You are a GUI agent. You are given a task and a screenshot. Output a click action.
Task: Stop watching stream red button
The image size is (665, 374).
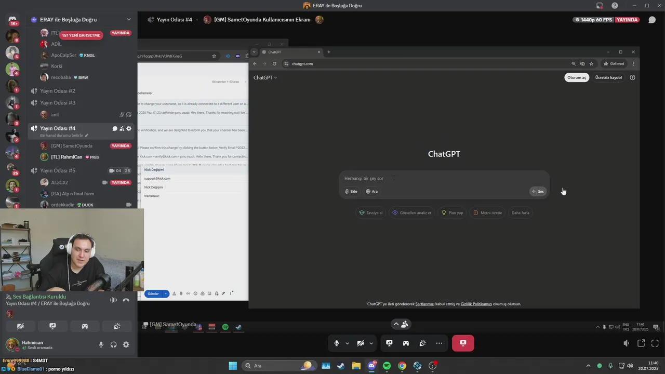[x=463, y=343]
